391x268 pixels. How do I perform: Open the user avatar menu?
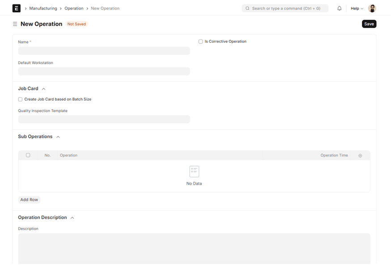coord(372,8)
